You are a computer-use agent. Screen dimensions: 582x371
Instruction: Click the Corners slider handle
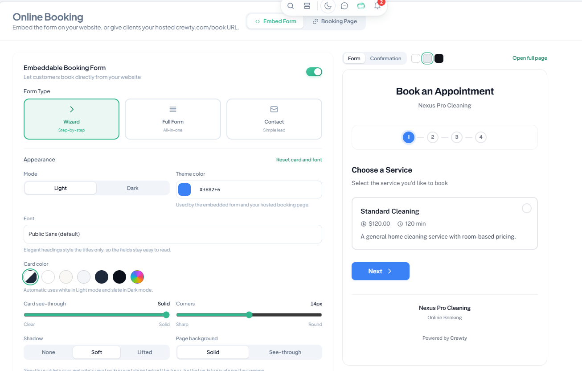(x=249, y=314)
